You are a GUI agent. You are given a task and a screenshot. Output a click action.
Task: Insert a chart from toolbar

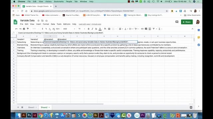click(x=150, y=29)
